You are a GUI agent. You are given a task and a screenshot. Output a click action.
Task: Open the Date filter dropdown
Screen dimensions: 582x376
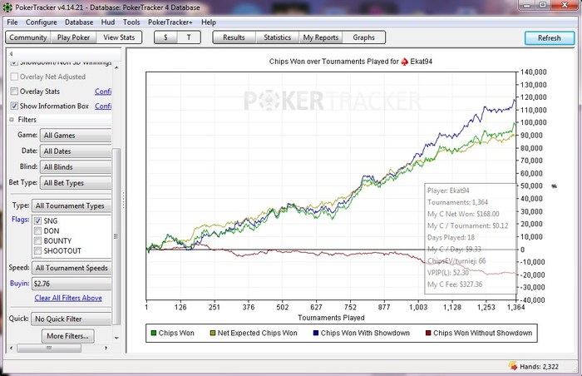tap(76, 151)
